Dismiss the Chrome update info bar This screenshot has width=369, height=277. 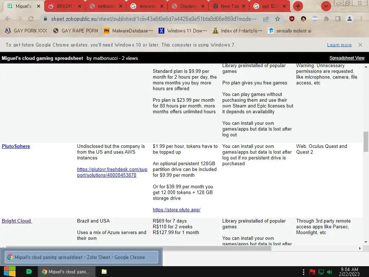360,45
